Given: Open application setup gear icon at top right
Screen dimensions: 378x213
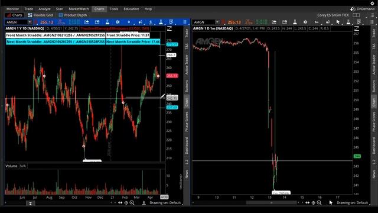Looking at the screenshot, I should (372, 3).
